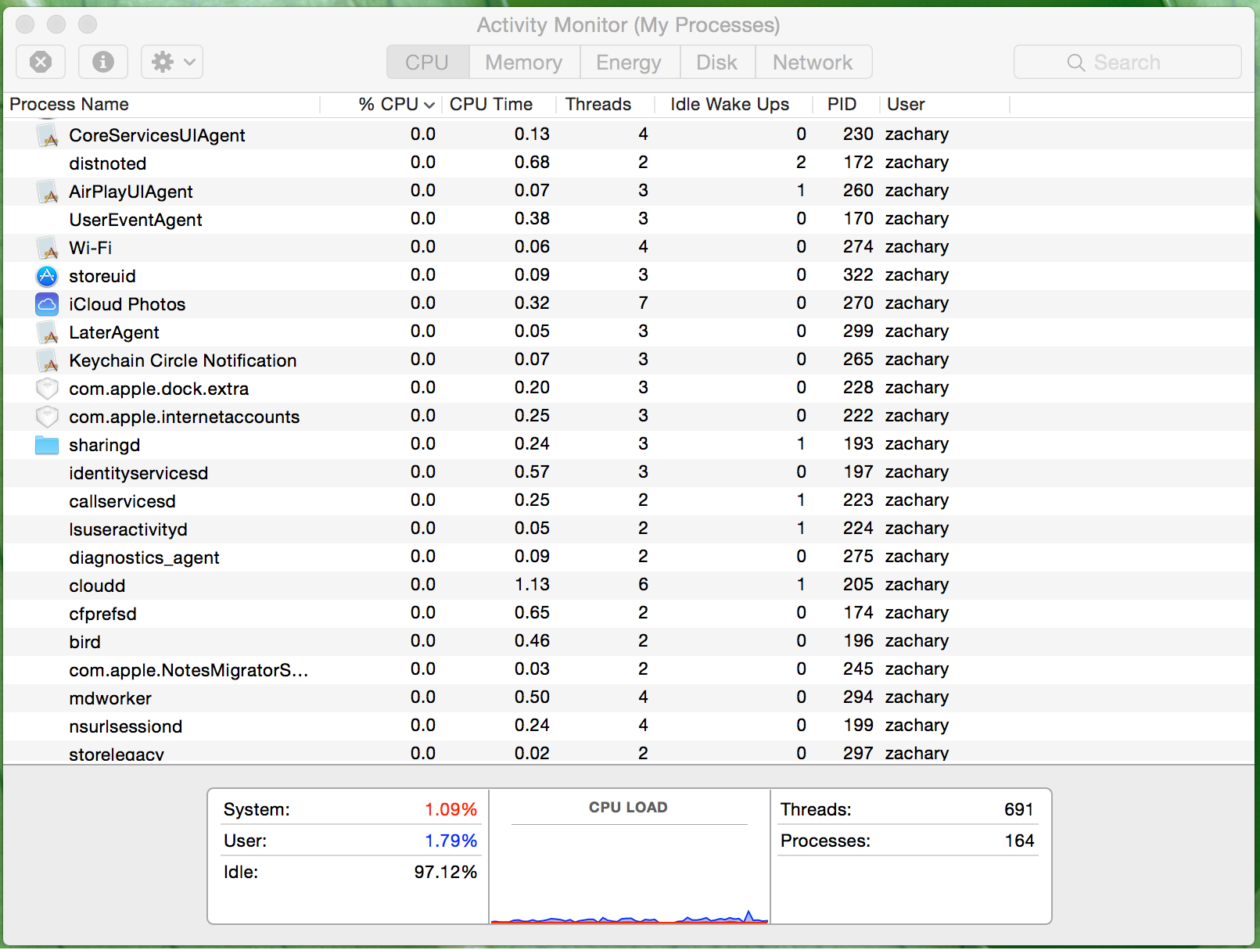Viewport: 1260px width, 950px height.
Task: Click the CoreServicesUIAgent app icon
Action: (x=48, y=134)
